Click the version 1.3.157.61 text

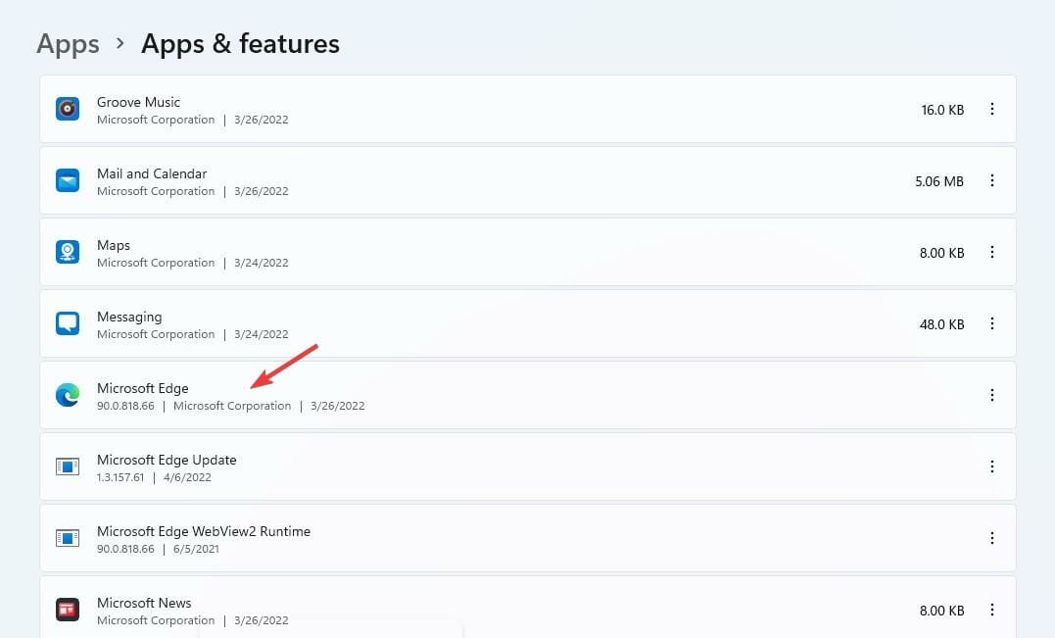pyautogui.click(x=120, y=477)
